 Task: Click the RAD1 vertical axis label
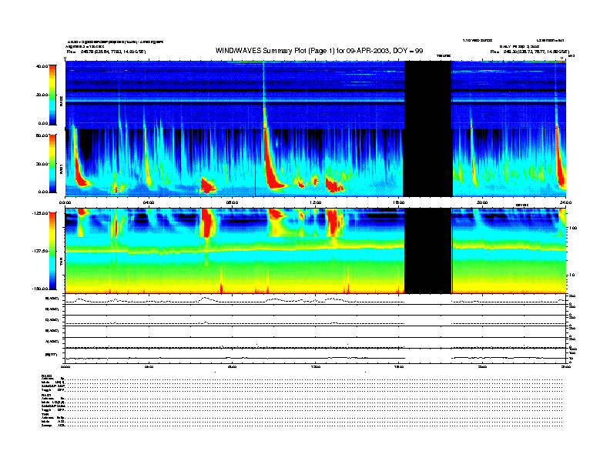click(x=61, y=169)
